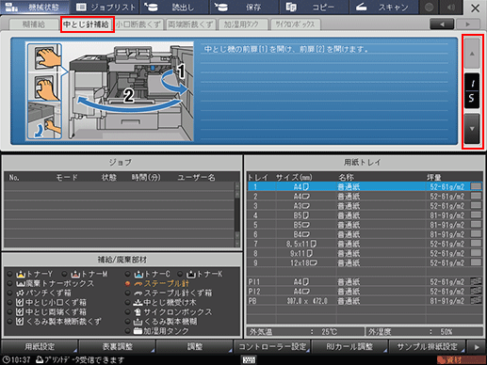Click the speaker sound icon
Screen dimensions: 487x365
click(451, 8)
